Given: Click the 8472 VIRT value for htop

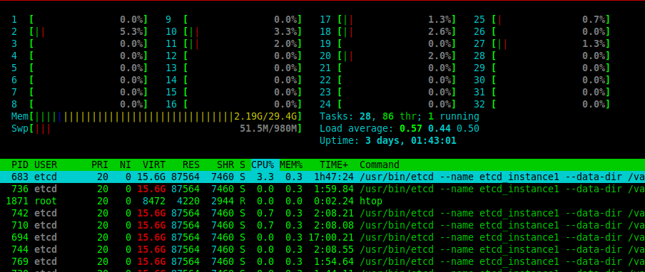Looking at the screenshot, I should click(154, 201).
